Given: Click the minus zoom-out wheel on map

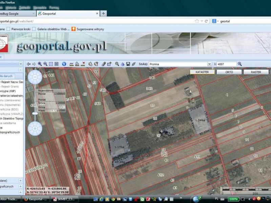Looking at the screenshot, I should point(35,77).
